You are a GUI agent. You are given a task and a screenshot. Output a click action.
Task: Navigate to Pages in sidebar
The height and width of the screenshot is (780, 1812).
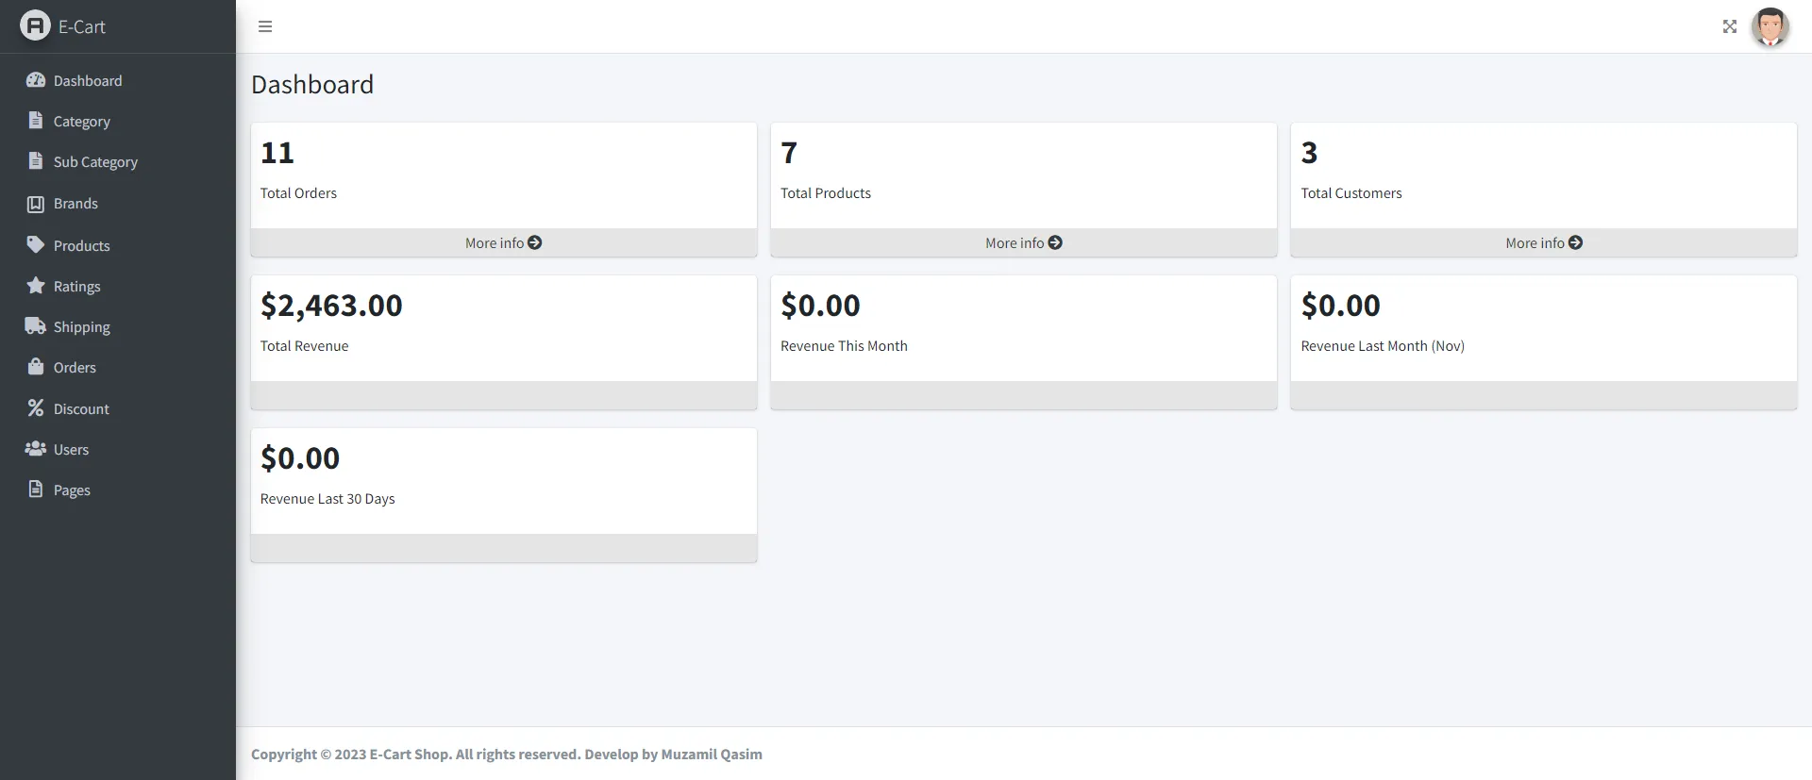tap(72, 490)
